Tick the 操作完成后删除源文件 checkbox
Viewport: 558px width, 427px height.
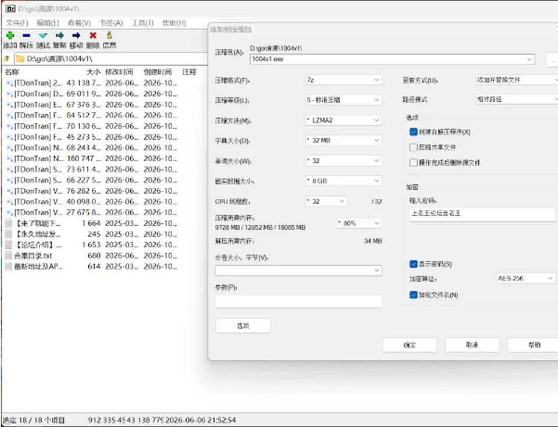pyautogui.click(x=413, y=162)
